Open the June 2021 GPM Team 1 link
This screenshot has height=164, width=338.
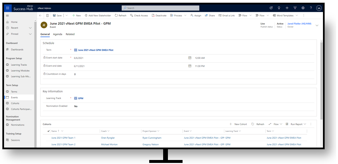click(x=63, y=138)
